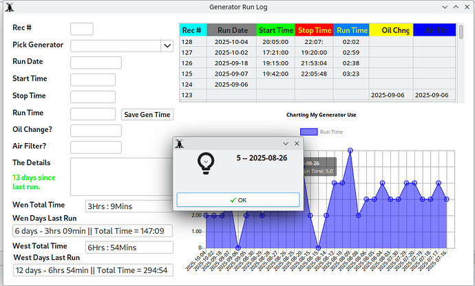
Task: Close the popup dialog with the X button
Action: click(297, 143)
